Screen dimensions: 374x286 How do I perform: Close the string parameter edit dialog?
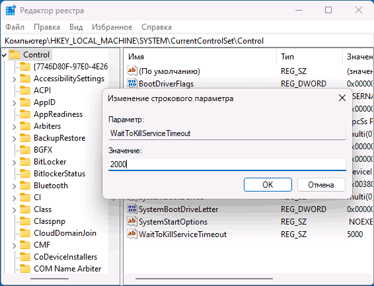point(342,98)
